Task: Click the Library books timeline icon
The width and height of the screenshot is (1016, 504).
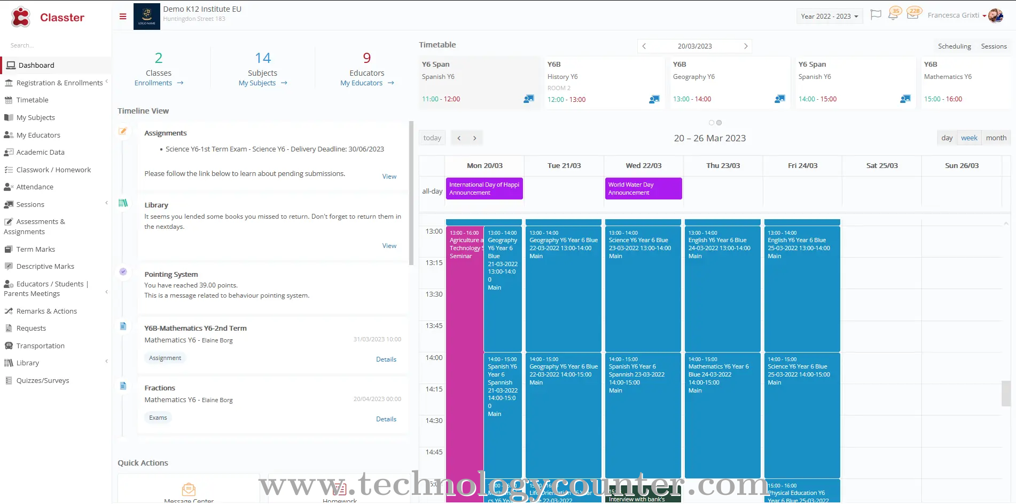Action: (x=123, y=203)
